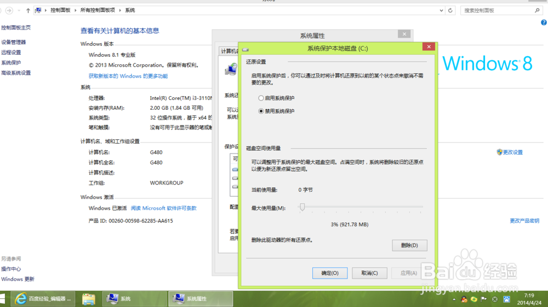Click product ID 00260-00598-62285-AA615 text

(x=140, y=221)
